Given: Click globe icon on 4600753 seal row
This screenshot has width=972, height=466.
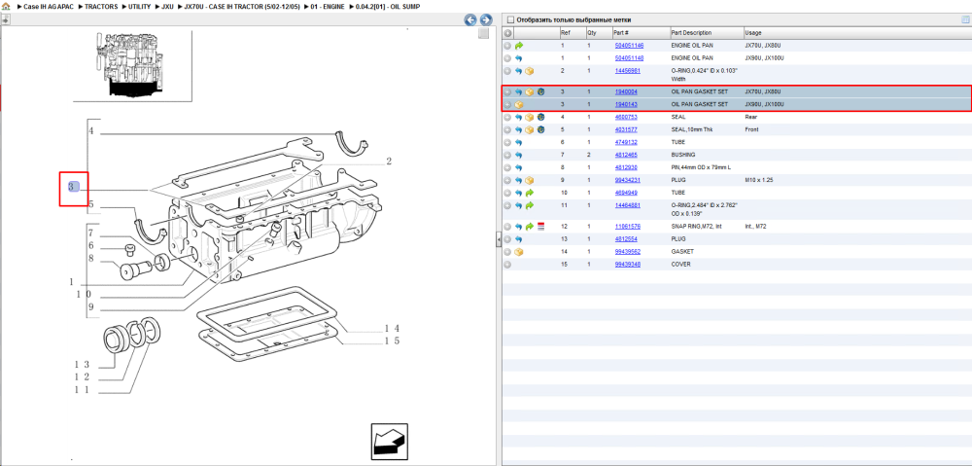Looking at the screenshot, I should coord(541,118).
